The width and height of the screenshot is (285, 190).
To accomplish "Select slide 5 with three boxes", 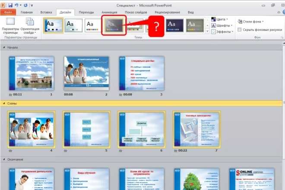I will (86, 129).
